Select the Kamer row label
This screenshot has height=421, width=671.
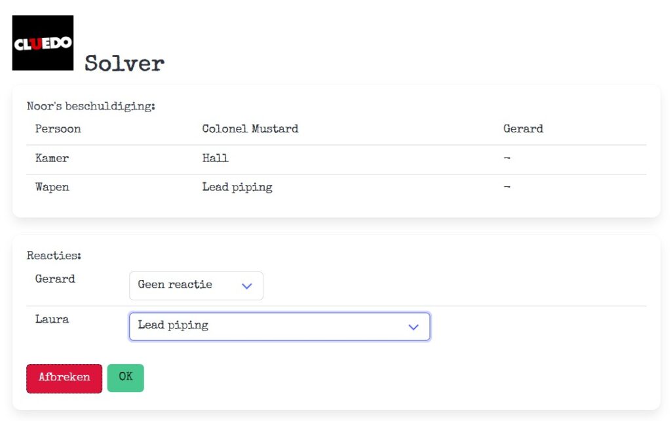coord(52,158)
